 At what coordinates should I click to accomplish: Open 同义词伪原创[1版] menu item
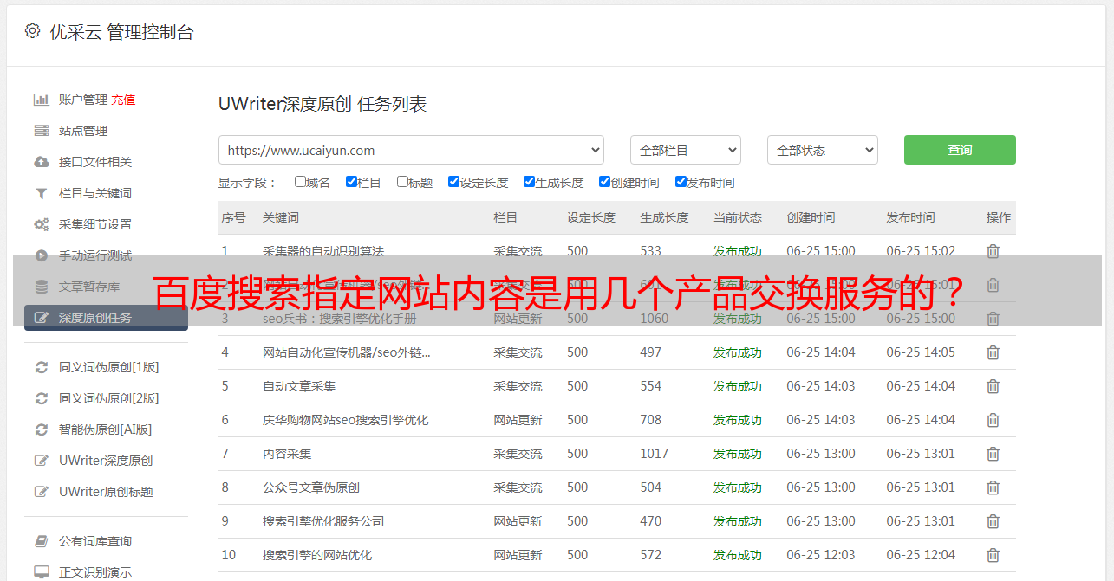tap(108, 367)
